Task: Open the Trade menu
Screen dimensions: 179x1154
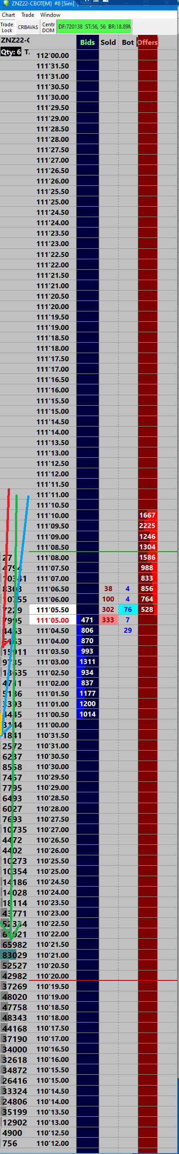Action: tap(28, 15)
